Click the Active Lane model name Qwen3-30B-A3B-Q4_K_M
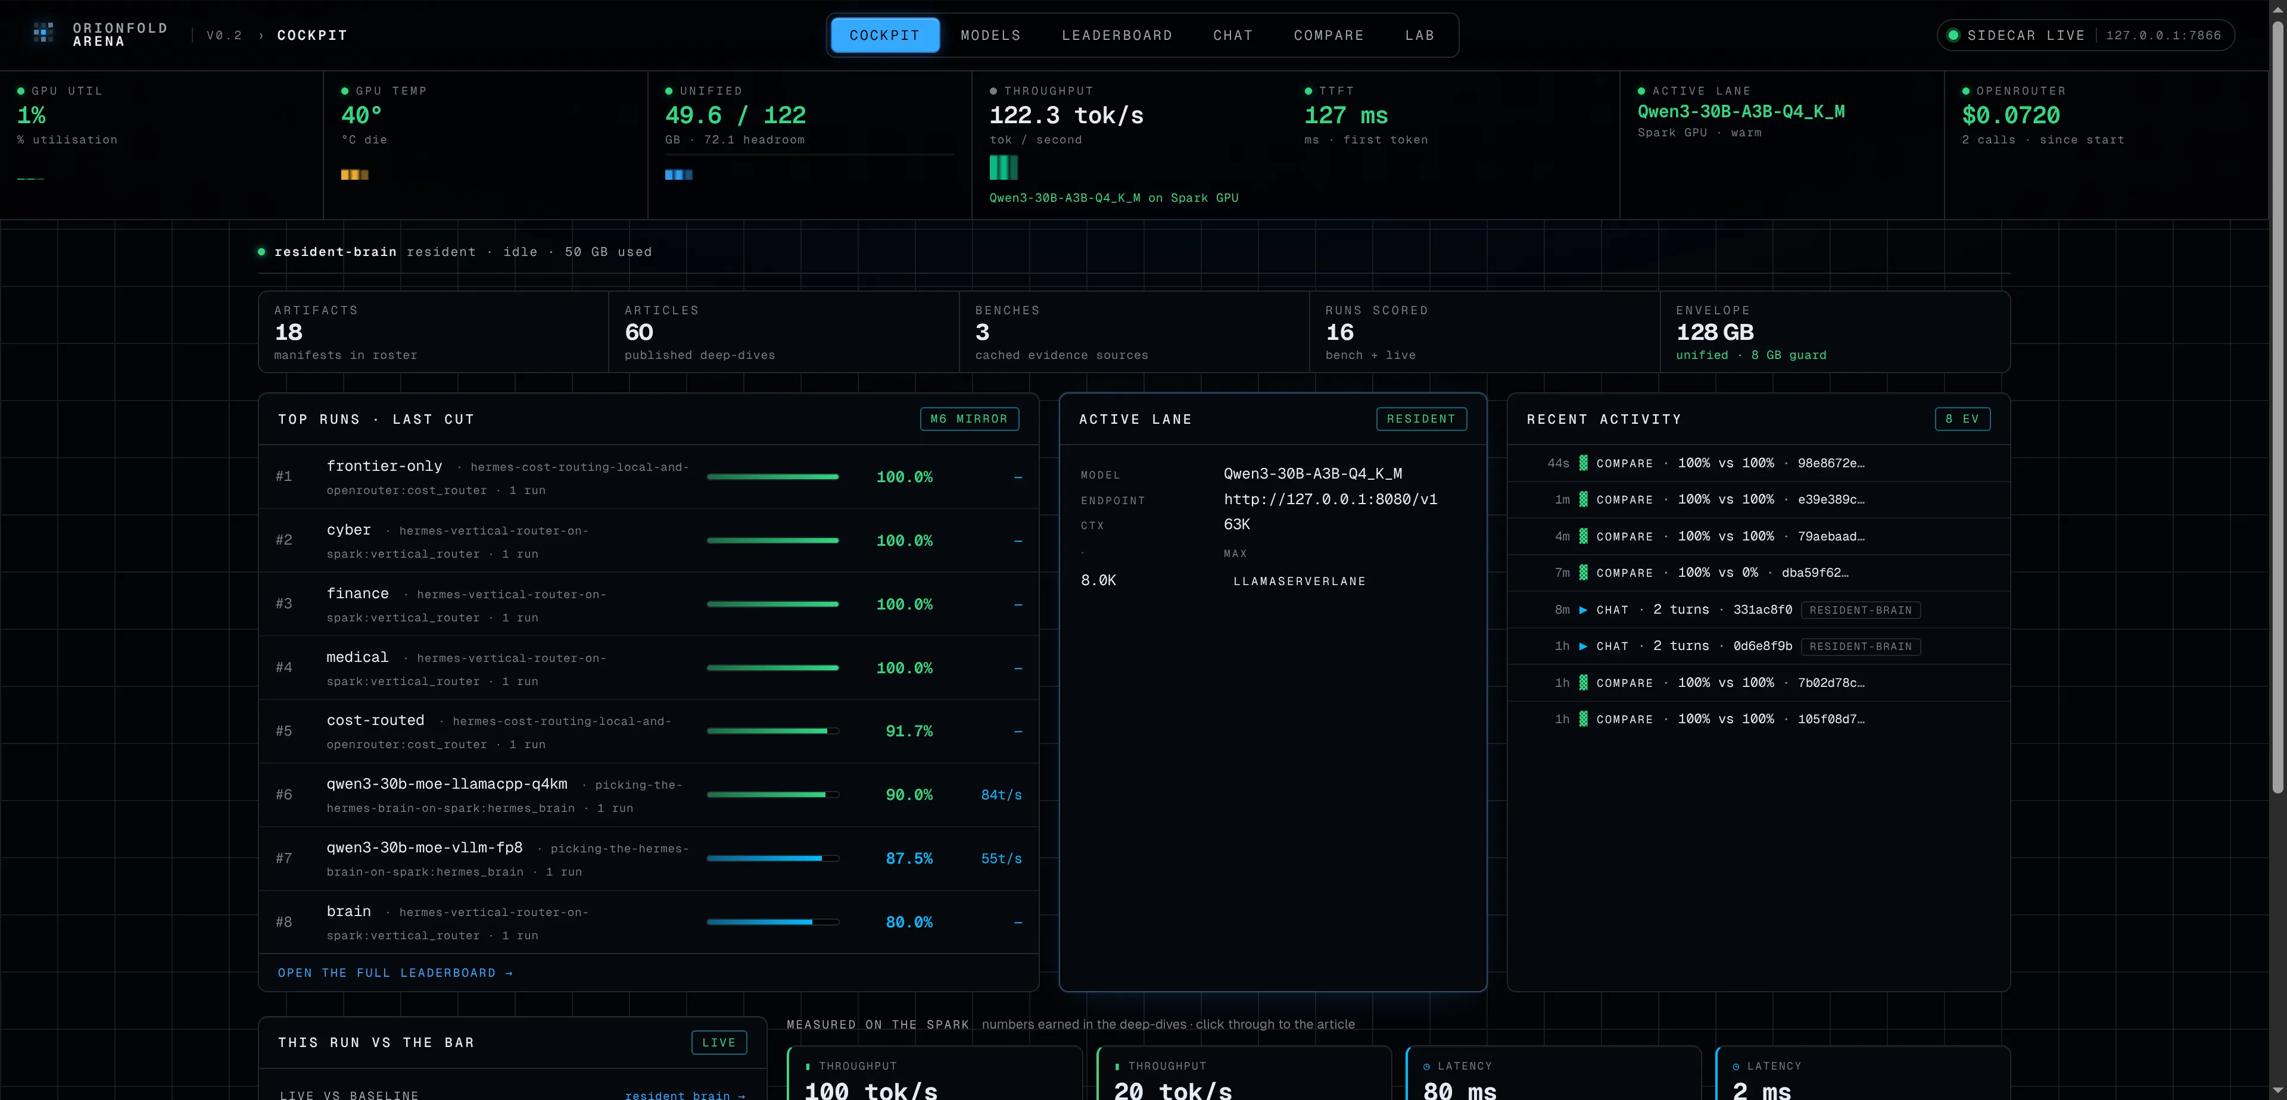This screenshot has height=1100, width=2287. (1313, 474)
